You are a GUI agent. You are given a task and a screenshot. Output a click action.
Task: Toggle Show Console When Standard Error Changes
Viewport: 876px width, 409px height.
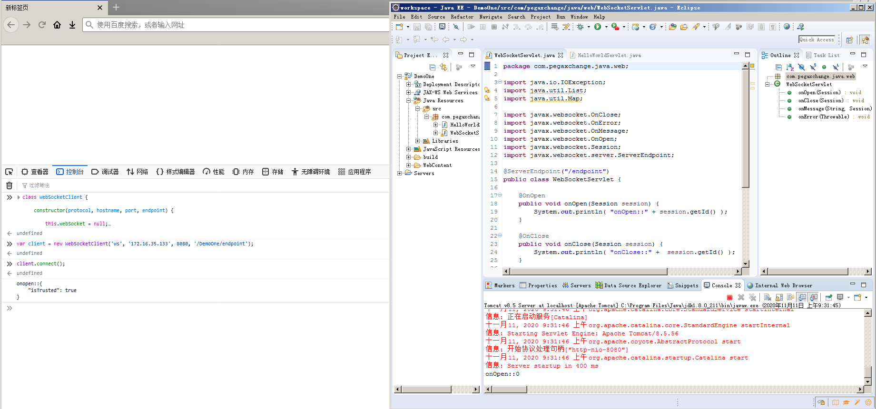813,298
